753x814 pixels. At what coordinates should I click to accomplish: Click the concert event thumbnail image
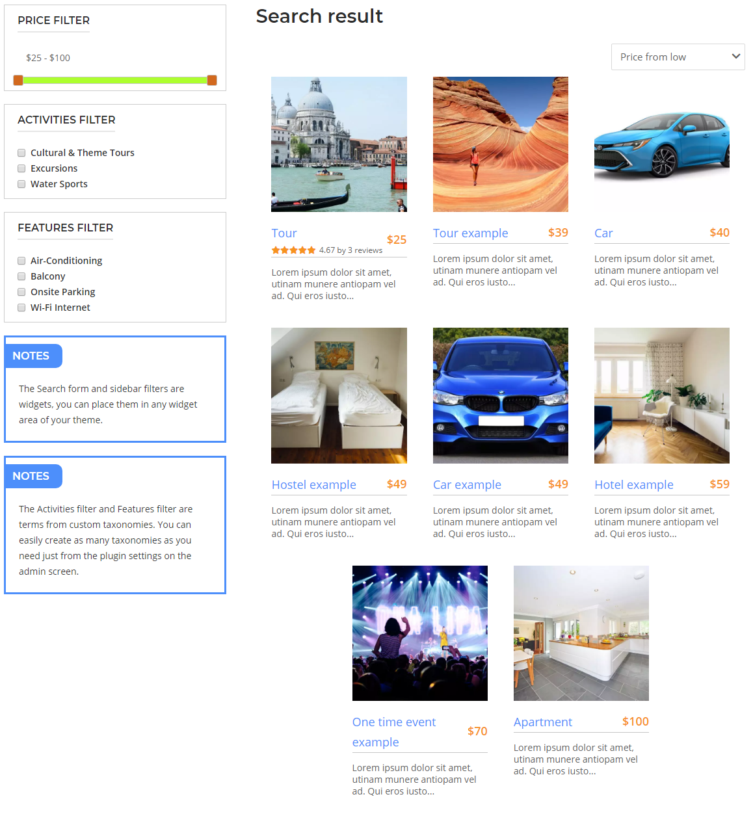(420, 633)
